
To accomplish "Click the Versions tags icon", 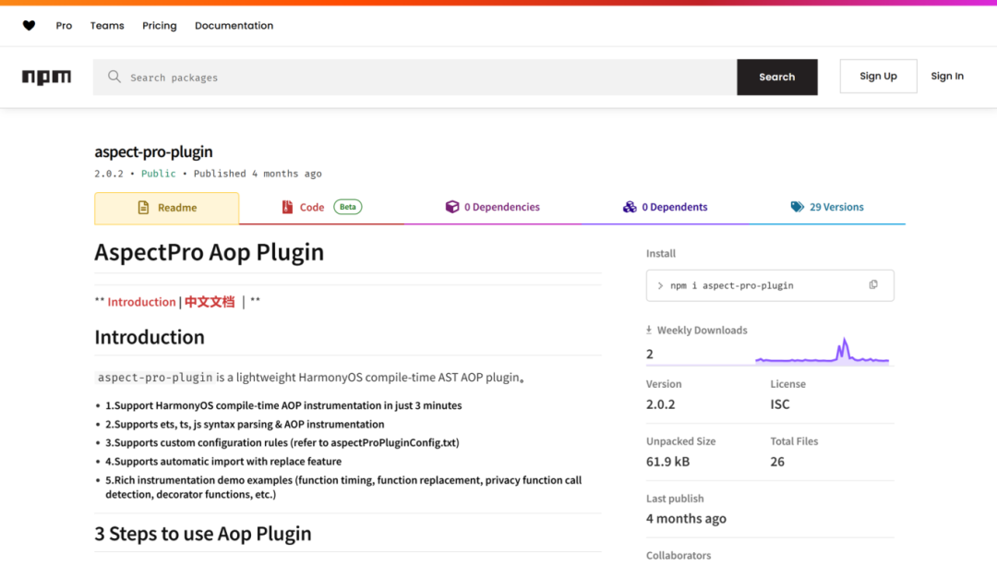I will 798,208.
